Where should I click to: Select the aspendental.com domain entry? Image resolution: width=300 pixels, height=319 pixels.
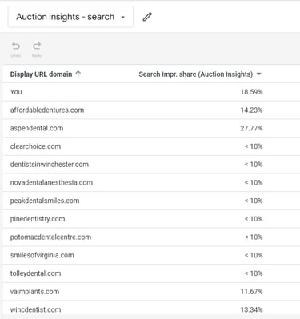coord(37,128)
